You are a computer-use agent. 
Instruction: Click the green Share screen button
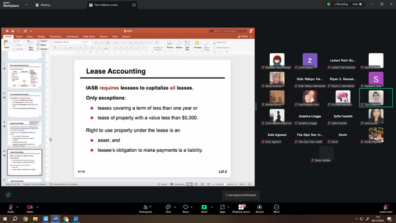[204, 209]
